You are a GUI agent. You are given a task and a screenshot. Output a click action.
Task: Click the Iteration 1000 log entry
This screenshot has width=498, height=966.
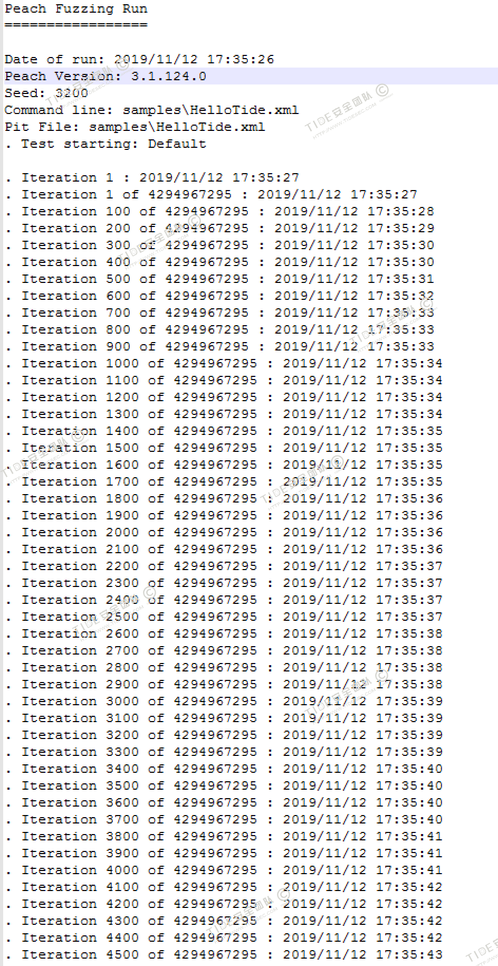(224, 363)
